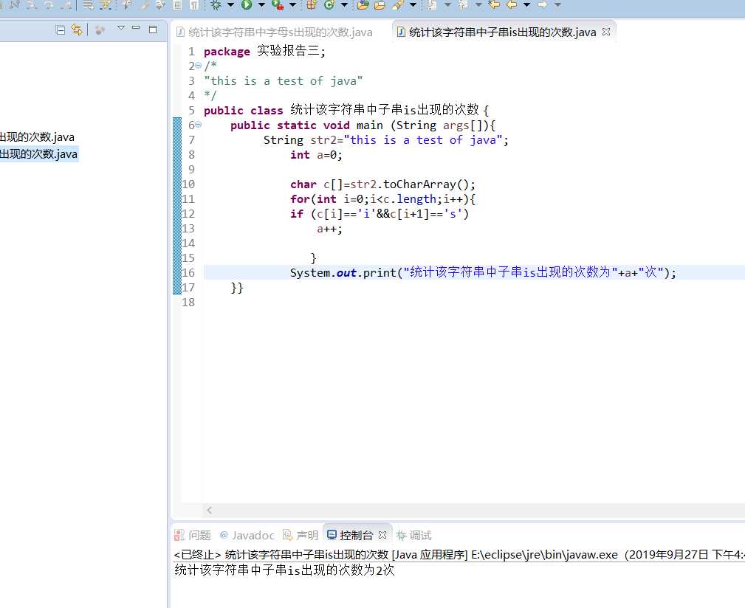Click the 'int a=0;' line

(316, 155)
